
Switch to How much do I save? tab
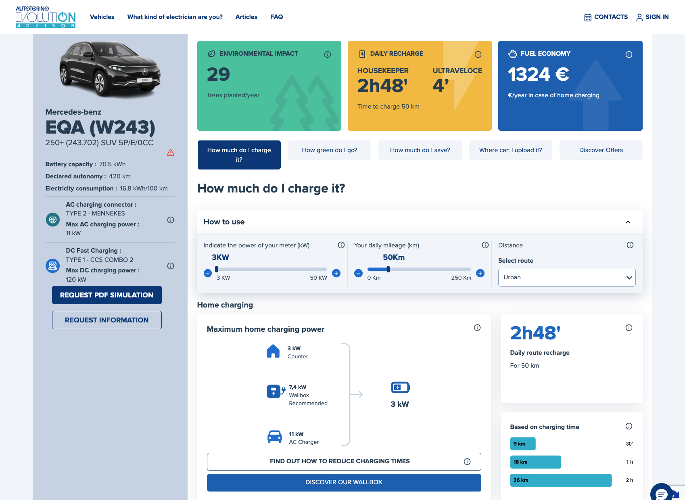420,150
